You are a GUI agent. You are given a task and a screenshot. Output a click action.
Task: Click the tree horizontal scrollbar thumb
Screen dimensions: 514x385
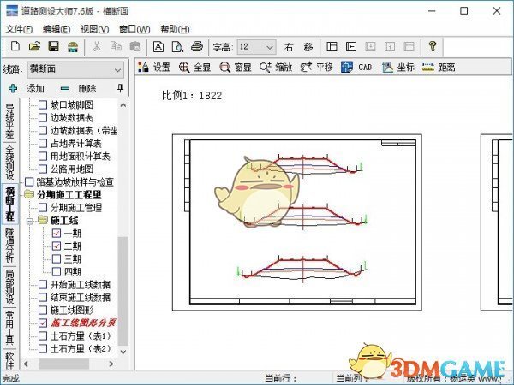(x=63, y=364)
